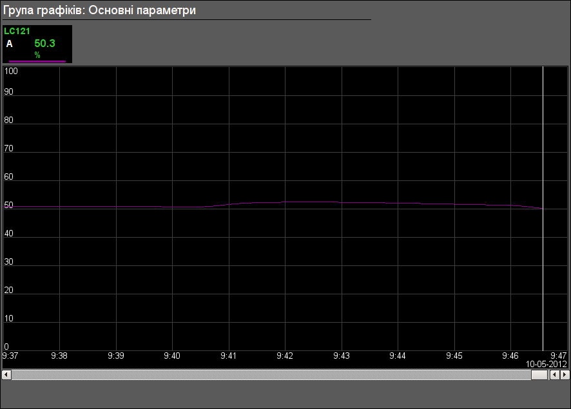Click the LC121 tag name
This screenshot has width=571, height=409.
(x=17, y=31)
